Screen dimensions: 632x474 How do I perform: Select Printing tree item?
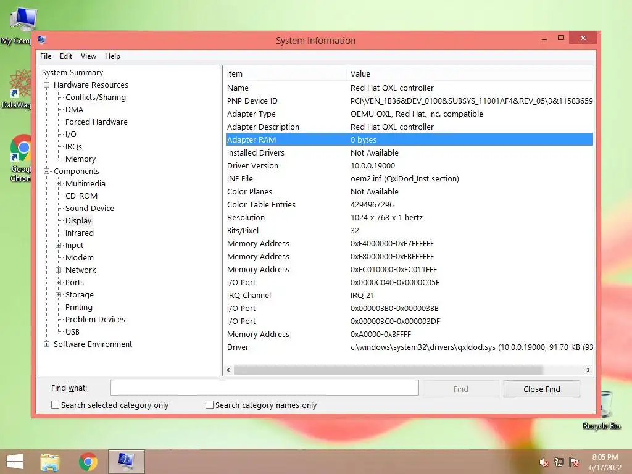(78, 307)
